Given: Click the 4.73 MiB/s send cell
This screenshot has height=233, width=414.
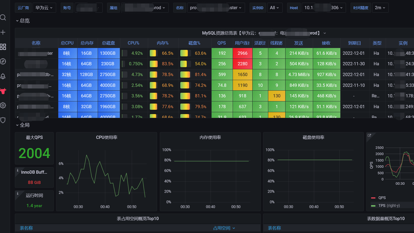Looking at the screenshot, I should tap(299, 75).
